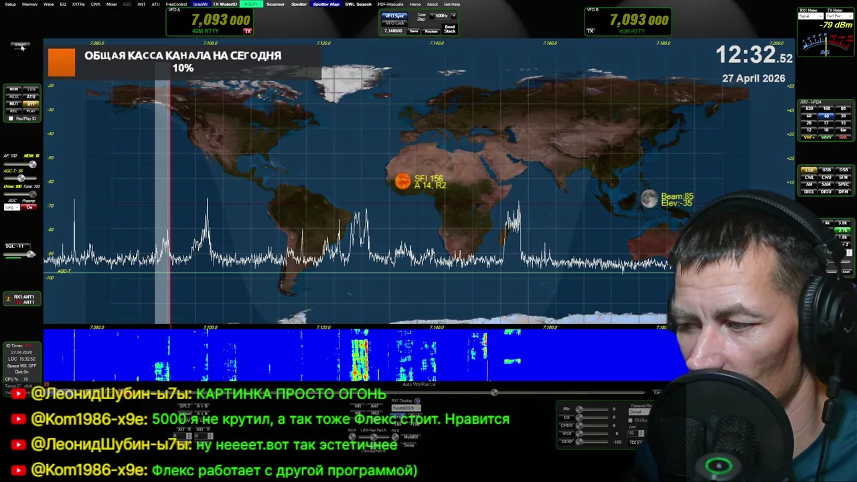This screenshot has height=482, width=857.
Task: Click the Save frequency button
Action: click(x=414, y=31)
